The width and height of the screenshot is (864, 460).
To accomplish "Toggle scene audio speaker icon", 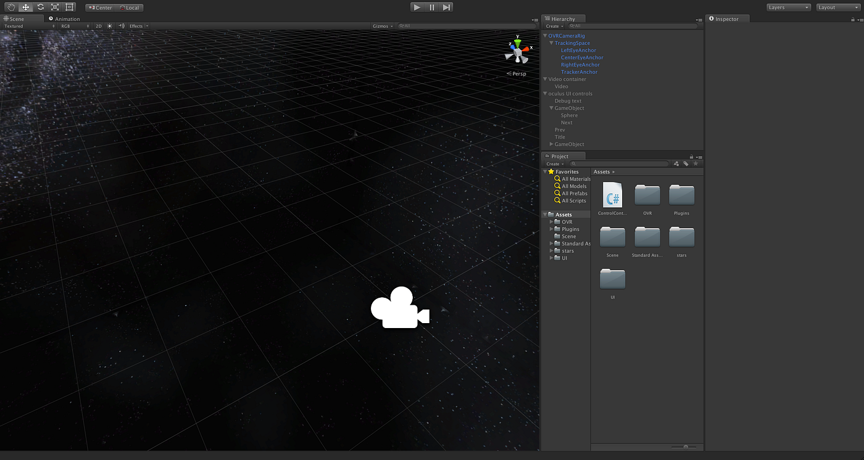I will (122, 26).
